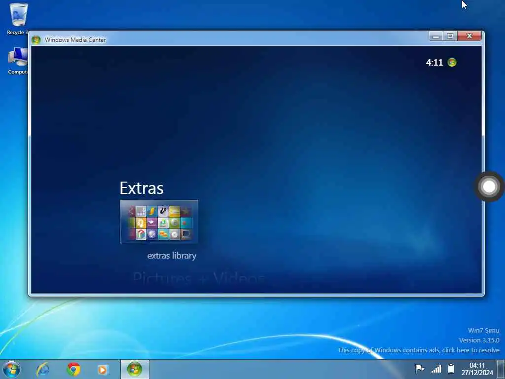Open the network signal tray icon
This screenshot has height=379, width=505.
436,369
